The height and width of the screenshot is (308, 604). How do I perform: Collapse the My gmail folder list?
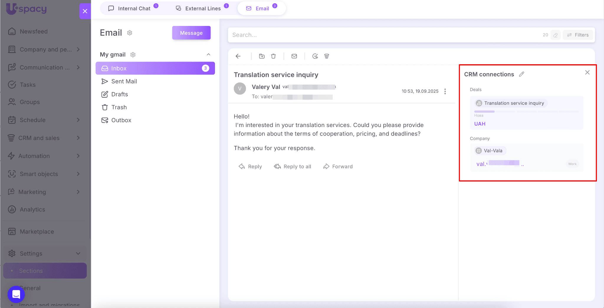point(209,55)
